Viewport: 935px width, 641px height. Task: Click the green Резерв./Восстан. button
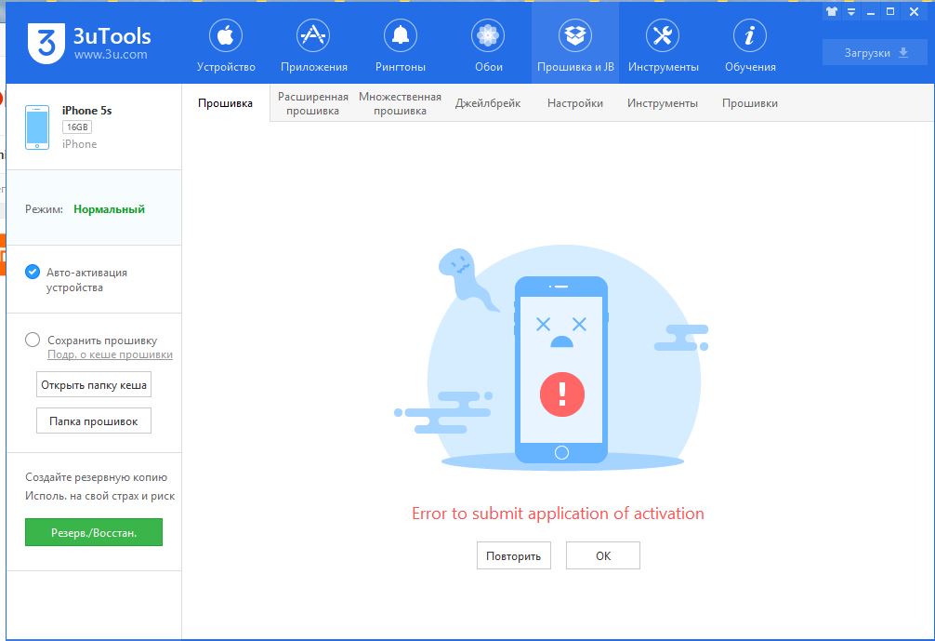tap(94, 532)
